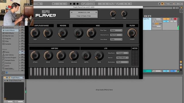Open the All Channels input channel dropdown
Screen dimensions: 184x103
tap(157, 21)
